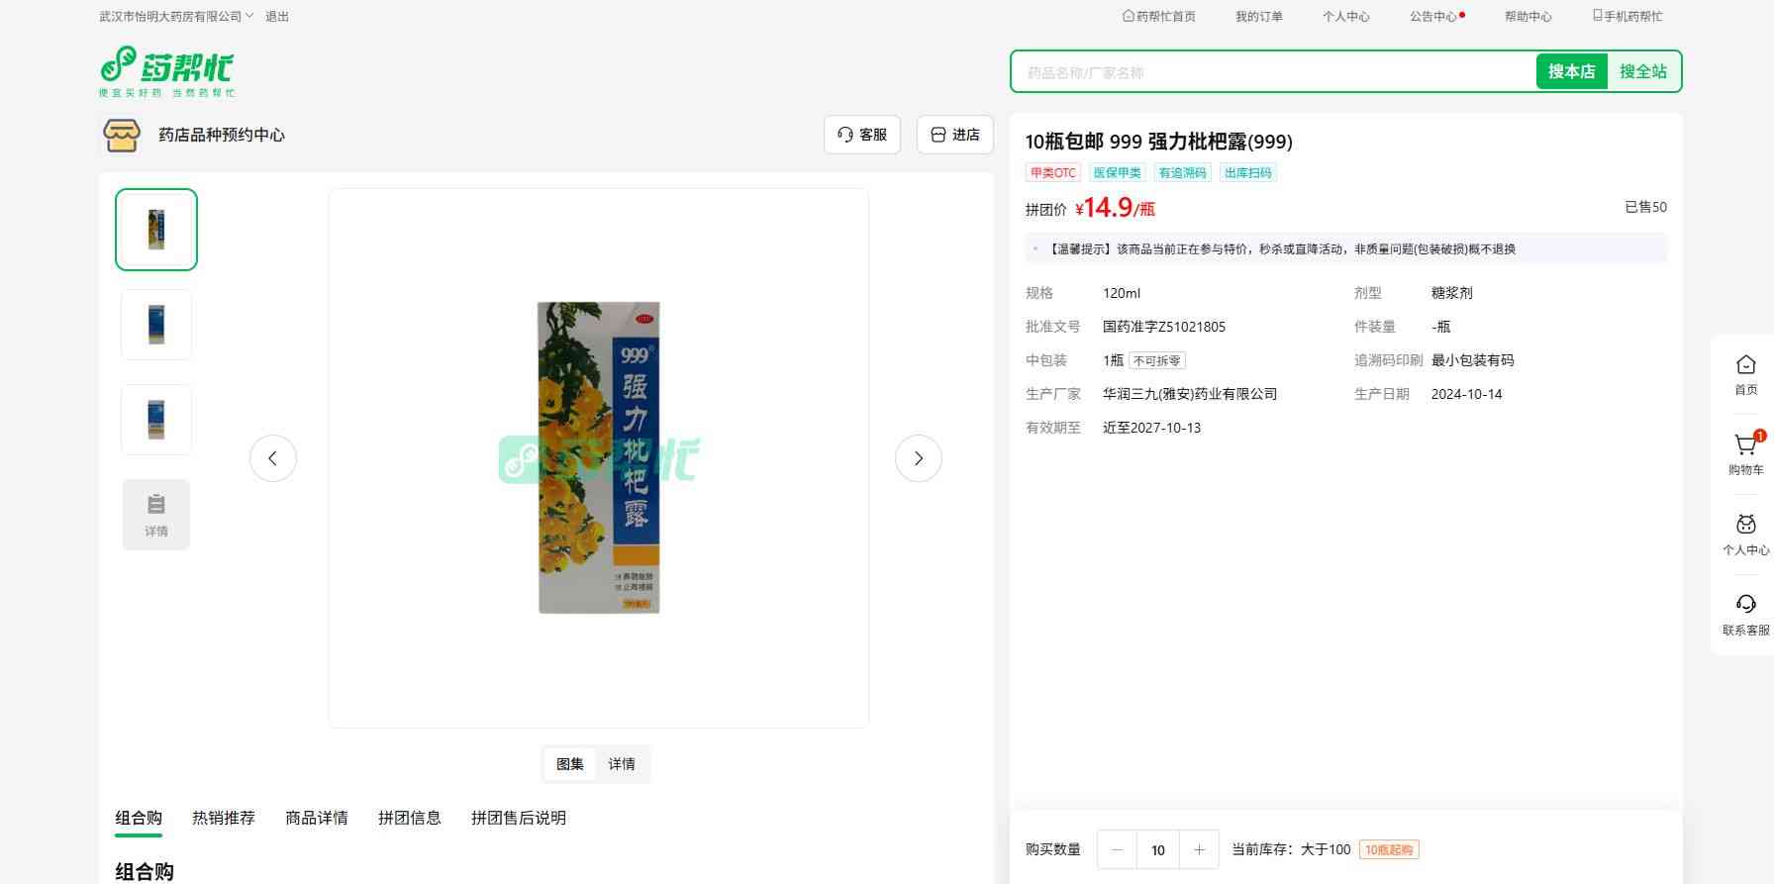Click the store icon beside 药店品种预约中心
The image size is (1774, 884).
[122, 135]
